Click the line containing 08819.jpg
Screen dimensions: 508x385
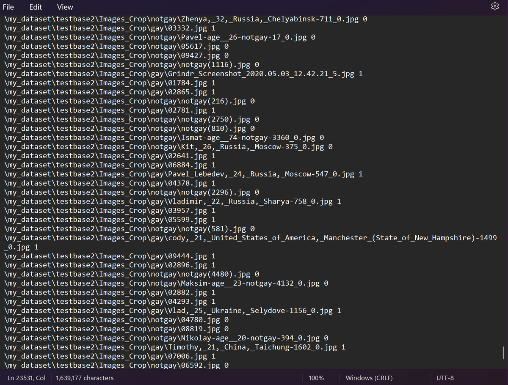tap(116, 329)
